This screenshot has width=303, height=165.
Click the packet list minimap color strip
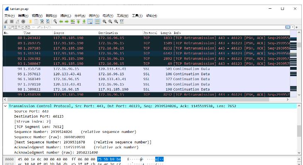[293, 64]
